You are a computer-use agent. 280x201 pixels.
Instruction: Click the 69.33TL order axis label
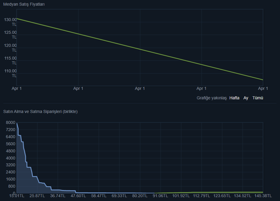(x=119, y=196)
